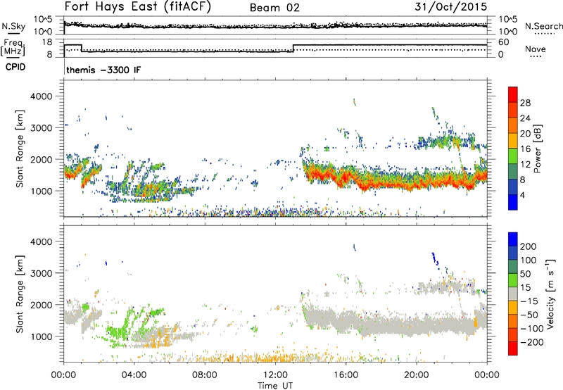Select the 'Power [dB]' colorbar title
This screenshot has width=563, height=390.
click(x=538, y=149)
